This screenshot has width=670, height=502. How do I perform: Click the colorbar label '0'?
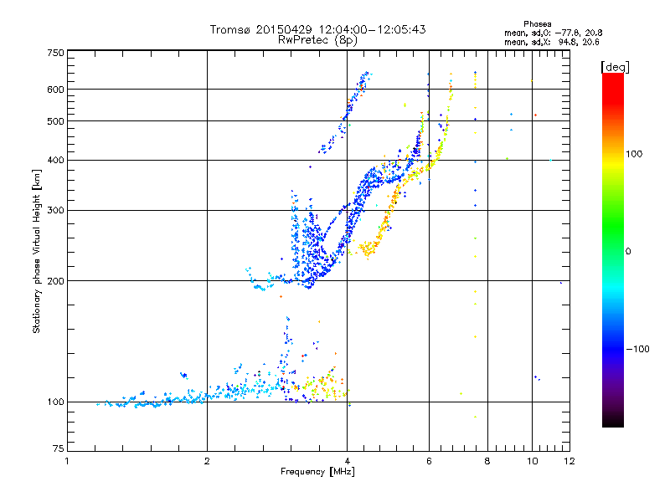coord(628,251)
